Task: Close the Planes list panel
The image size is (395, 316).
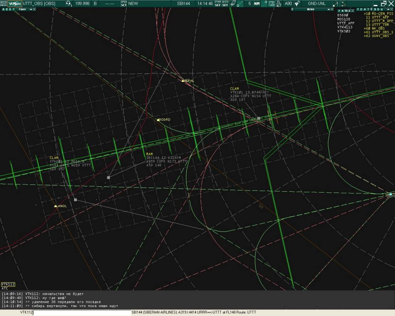Action: pos(34,9)
